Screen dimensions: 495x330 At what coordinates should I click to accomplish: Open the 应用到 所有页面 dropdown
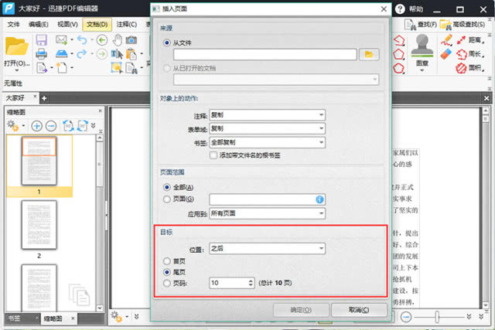tap(267, 213)
